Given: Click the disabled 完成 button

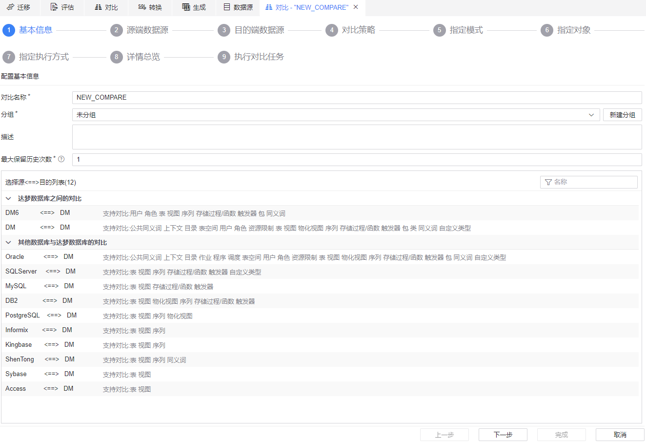Looking at the screenshot, I should 562,435.
